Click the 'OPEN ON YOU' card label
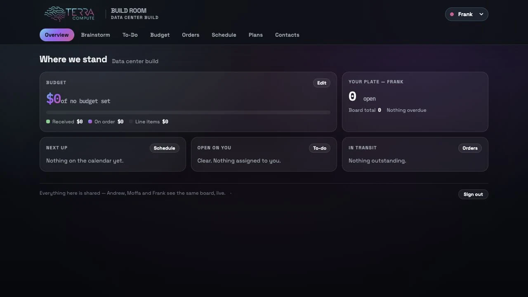The image size is (528, 297). [x=214, y=148]
